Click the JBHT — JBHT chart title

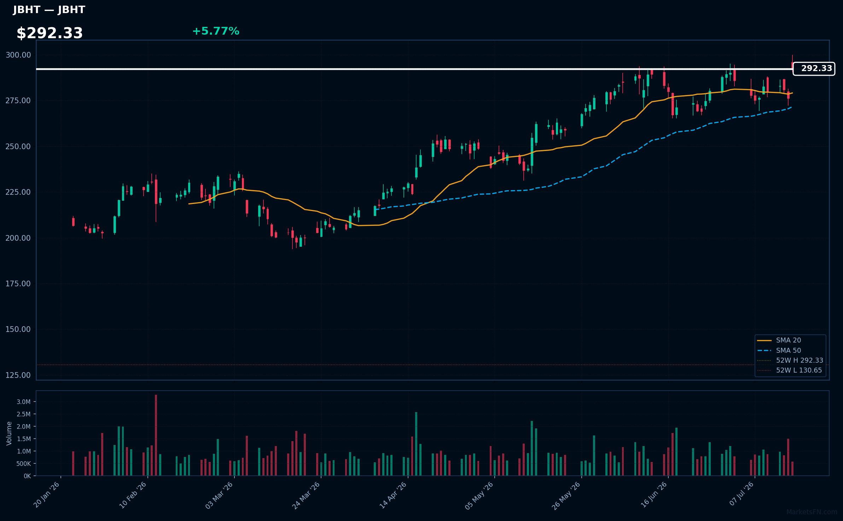pos(49,10)
